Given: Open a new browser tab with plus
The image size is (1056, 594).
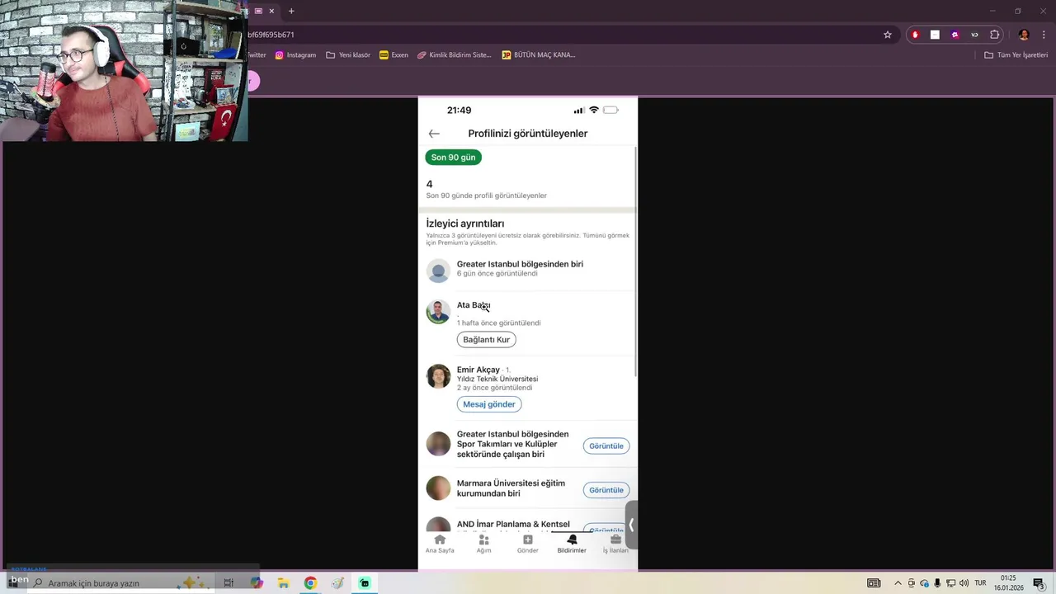Looking at the screenshot, I should click(x=291, y=12).
